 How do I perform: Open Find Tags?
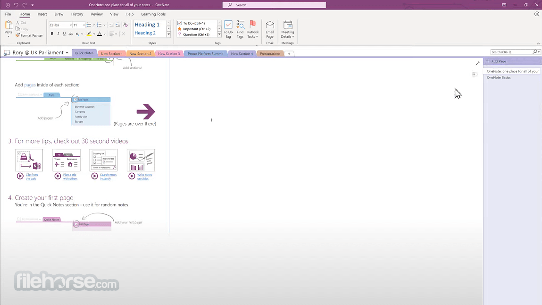pos(240,29)
